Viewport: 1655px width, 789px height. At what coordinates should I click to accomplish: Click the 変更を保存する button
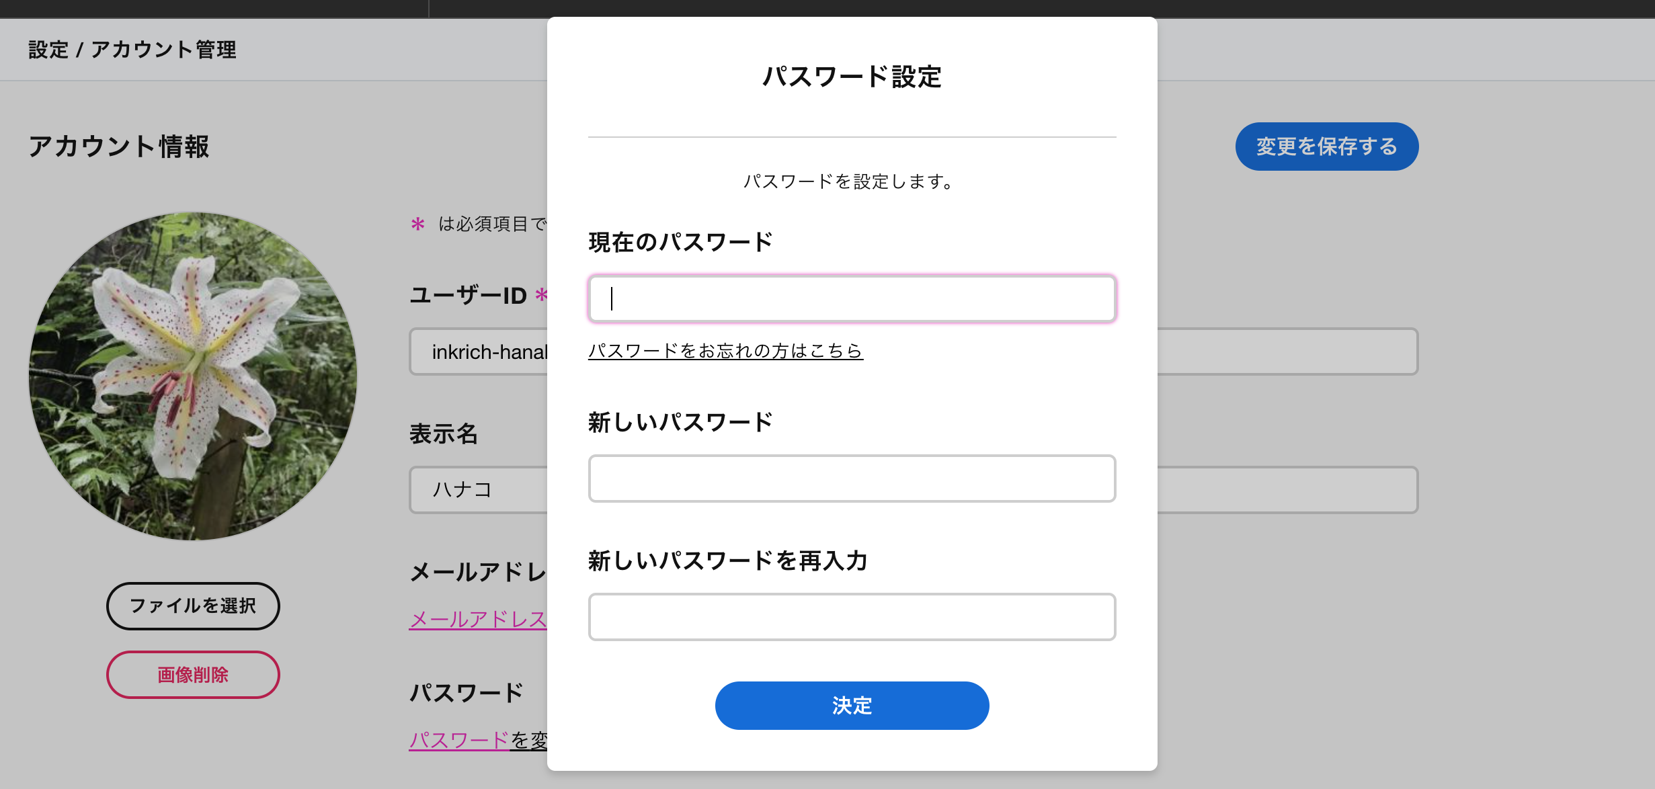click(x=1327, y=147)
